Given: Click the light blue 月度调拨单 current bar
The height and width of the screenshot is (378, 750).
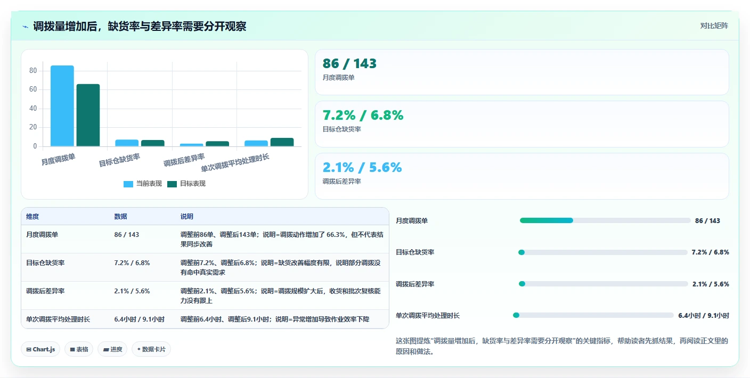Looking at the screenshot, I should coord(62,106).
